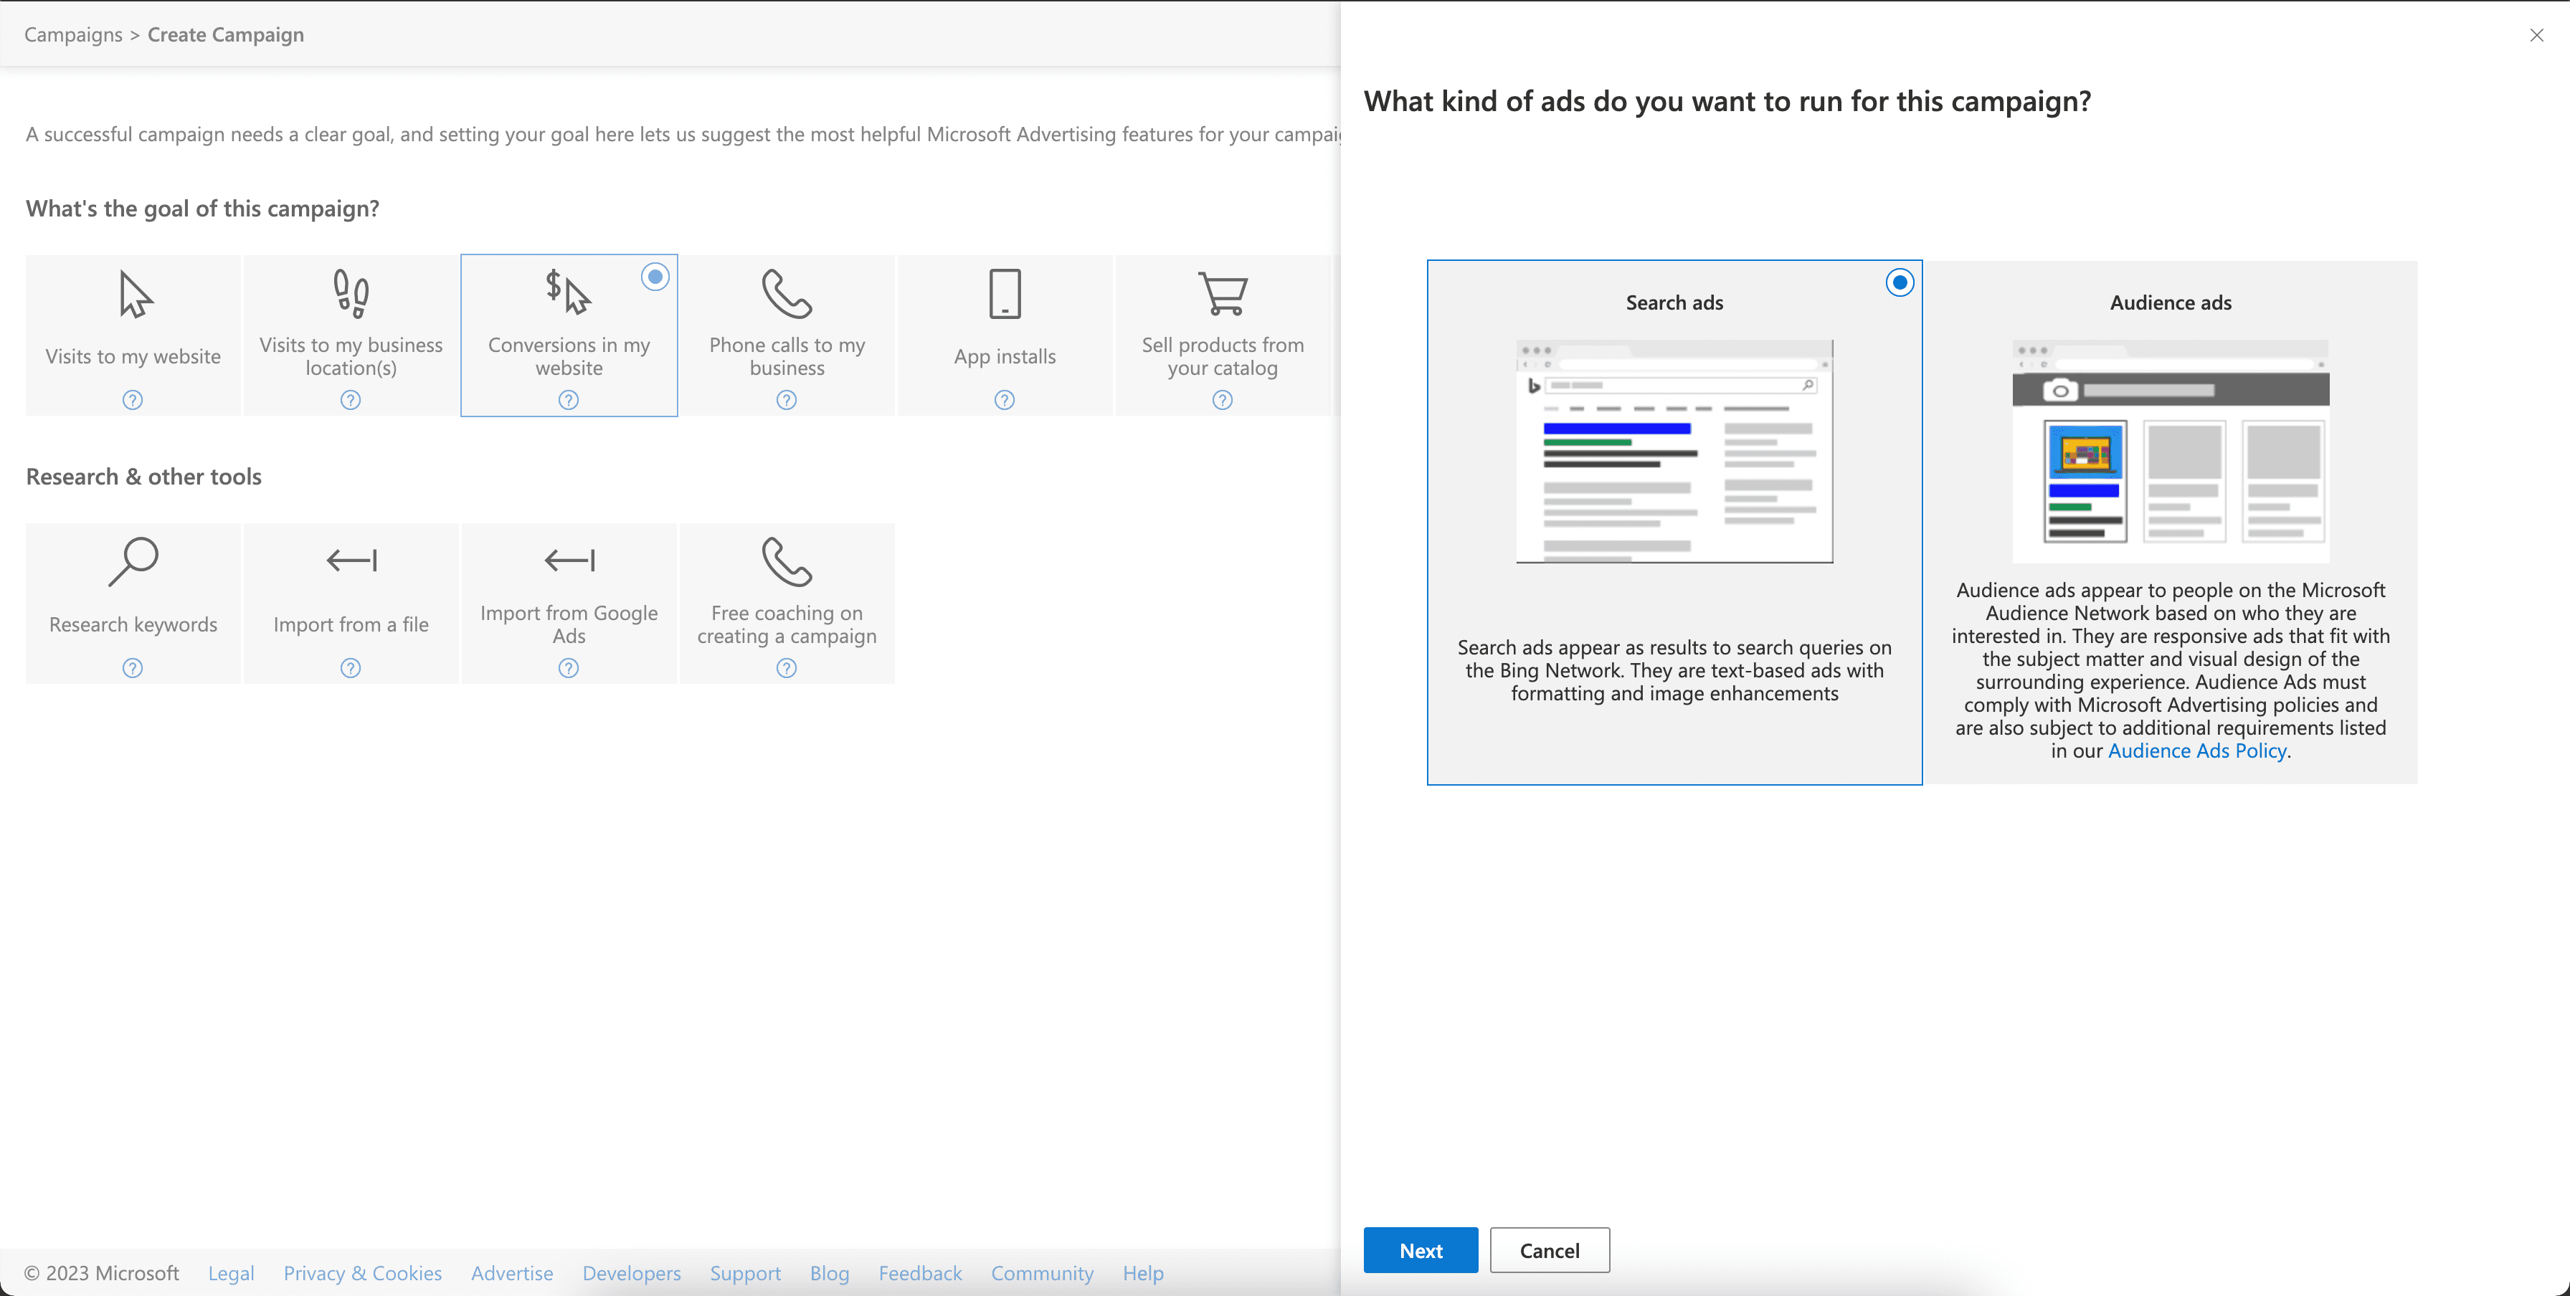2570x1296 pixels.
Task: Click the Create Campaign breadcrumb text
Action: point(225,35)
